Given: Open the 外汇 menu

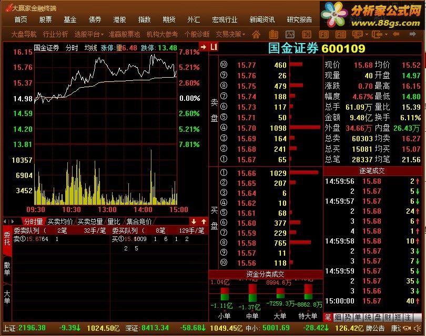Looking at the screenshot, I should 194,19.
